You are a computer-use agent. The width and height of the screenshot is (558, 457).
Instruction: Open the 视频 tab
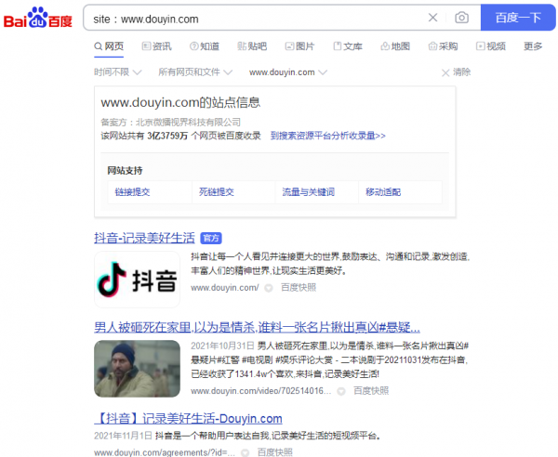491,46
